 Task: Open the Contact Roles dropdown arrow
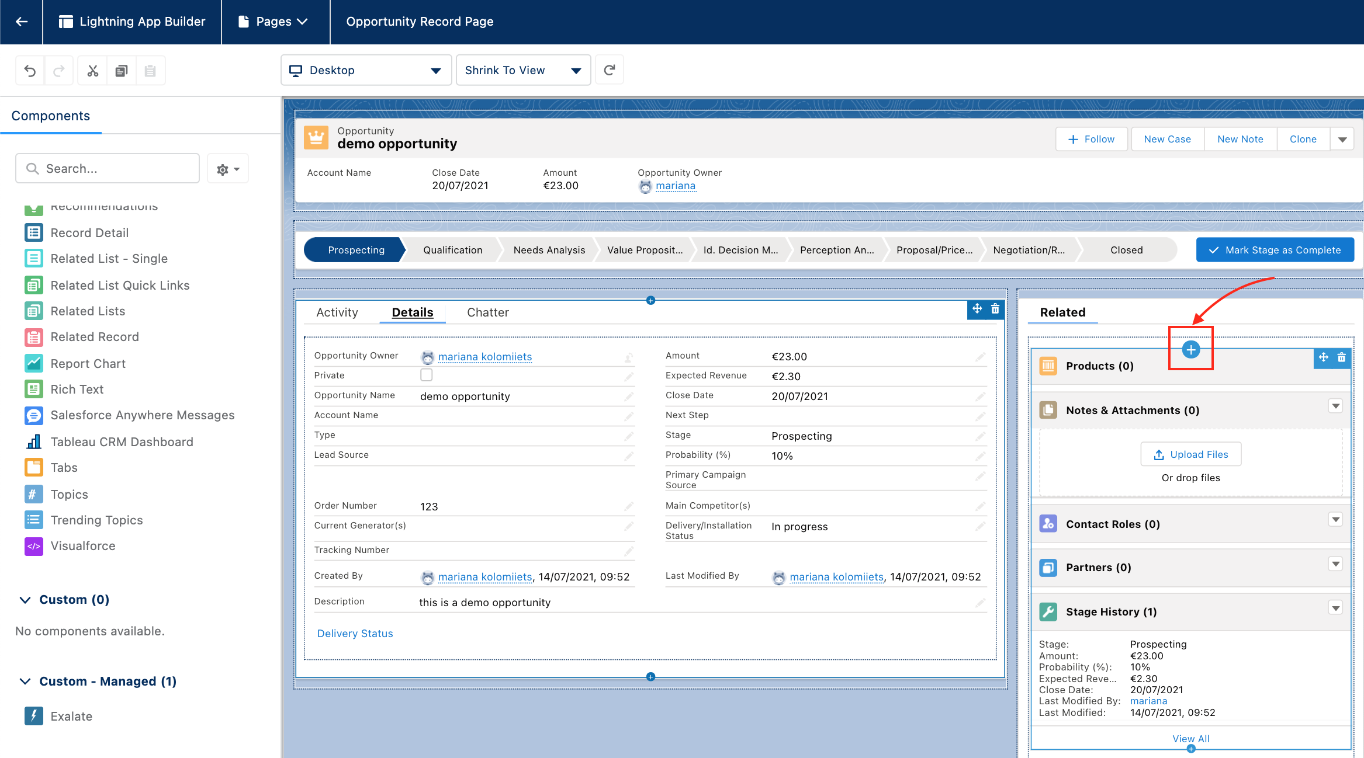point(1335,520)
